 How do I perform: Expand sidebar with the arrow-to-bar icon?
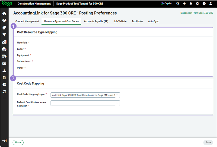coord(4,141)
